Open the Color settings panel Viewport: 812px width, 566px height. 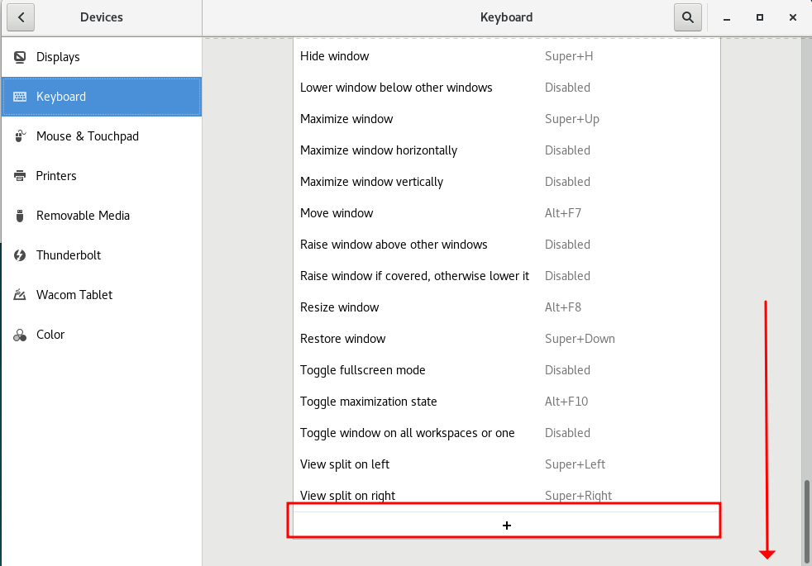[102, 335]
